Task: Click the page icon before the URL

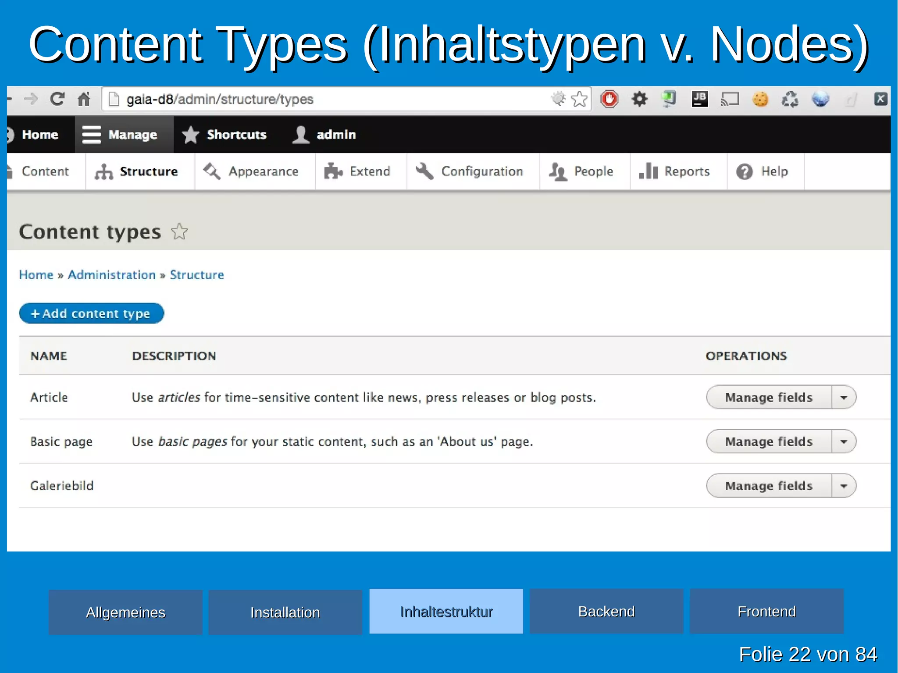Action: coord(114,99)
